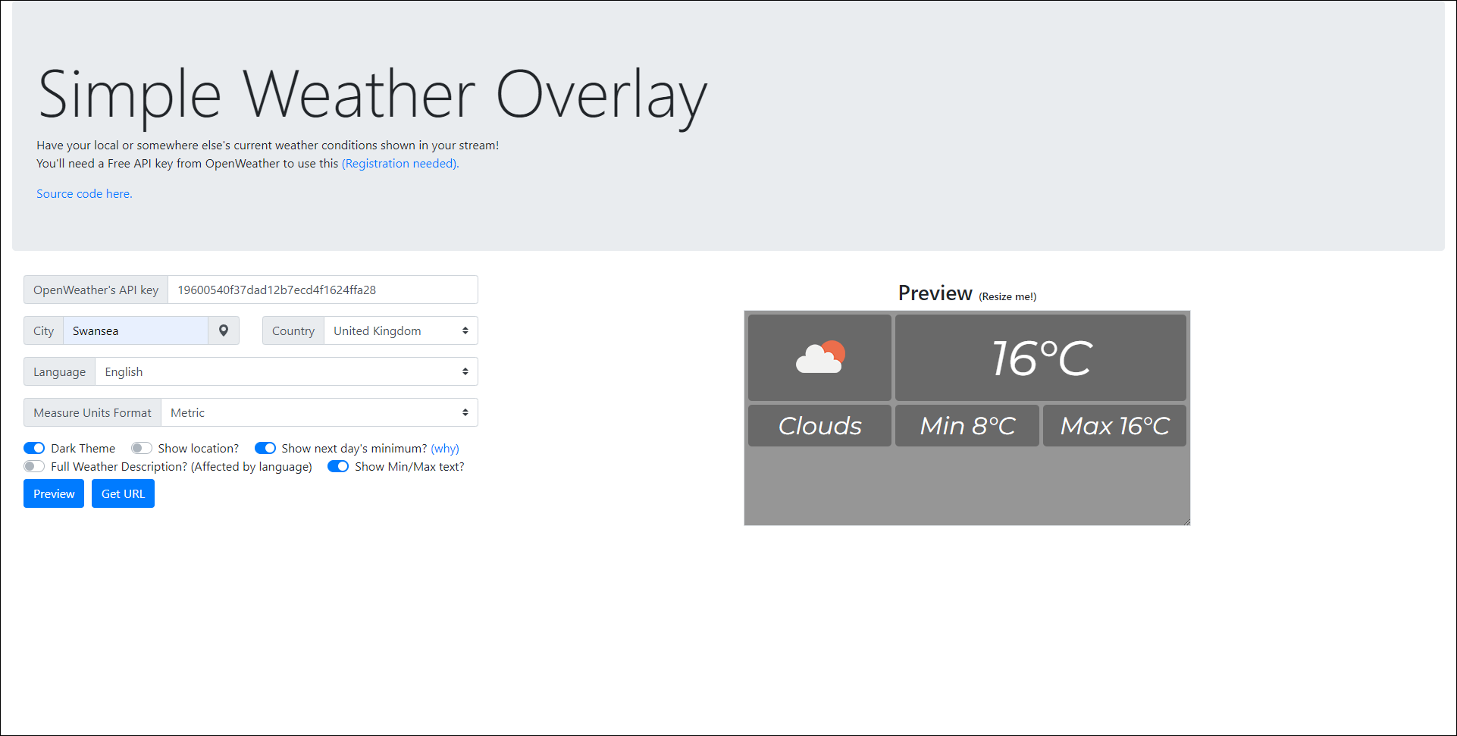
Task: Expand the Measure Units Format dropdown
Action: (319, 412)
